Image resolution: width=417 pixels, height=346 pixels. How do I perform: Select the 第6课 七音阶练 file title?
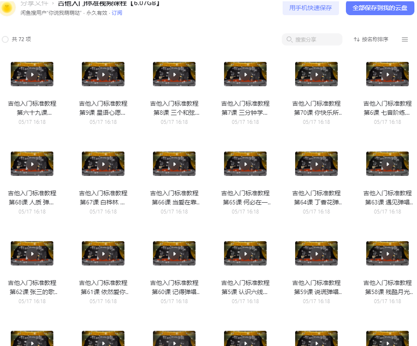(x=388, y=108)
